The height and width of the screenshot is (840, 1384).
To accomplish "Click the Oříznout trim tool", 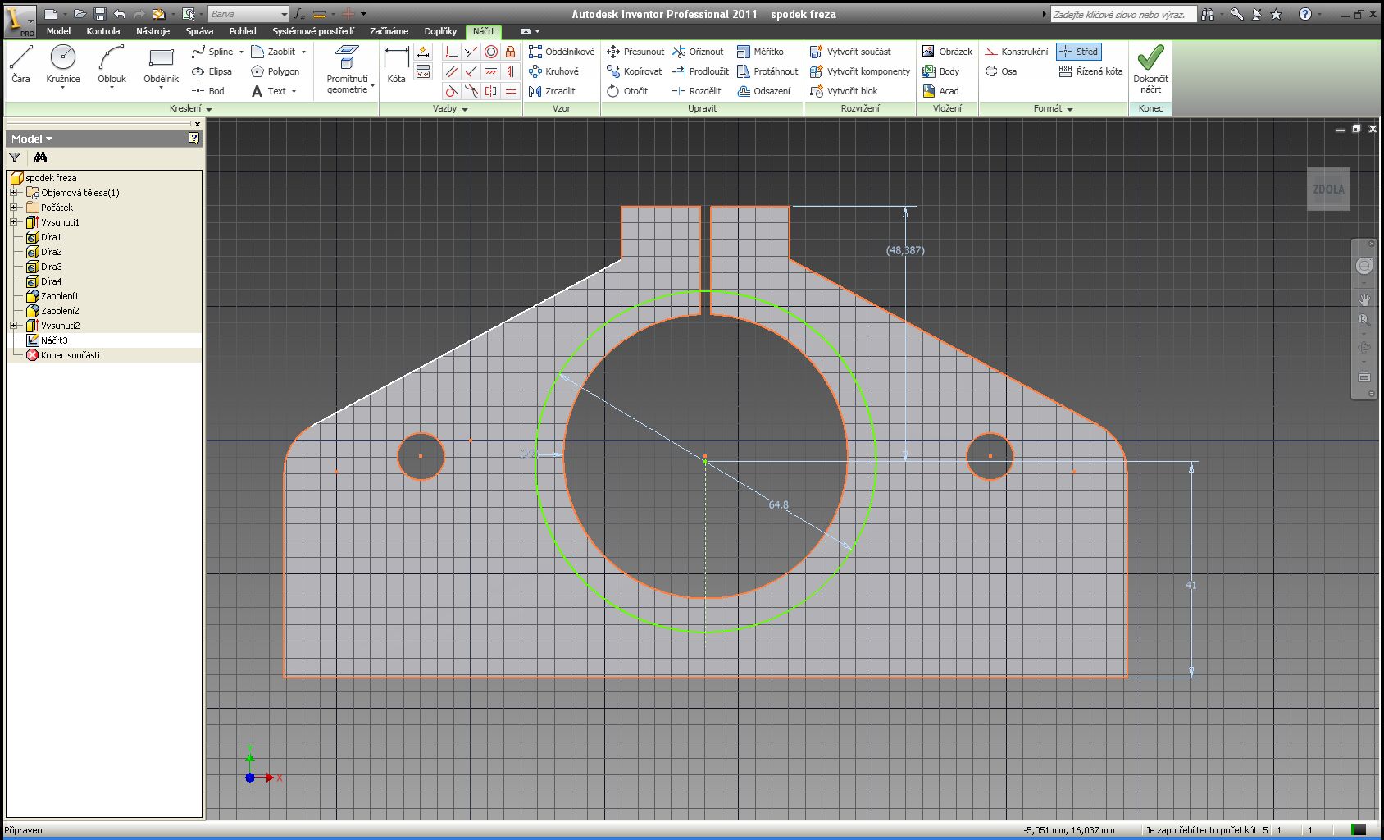I will click(x=698, y=52).
